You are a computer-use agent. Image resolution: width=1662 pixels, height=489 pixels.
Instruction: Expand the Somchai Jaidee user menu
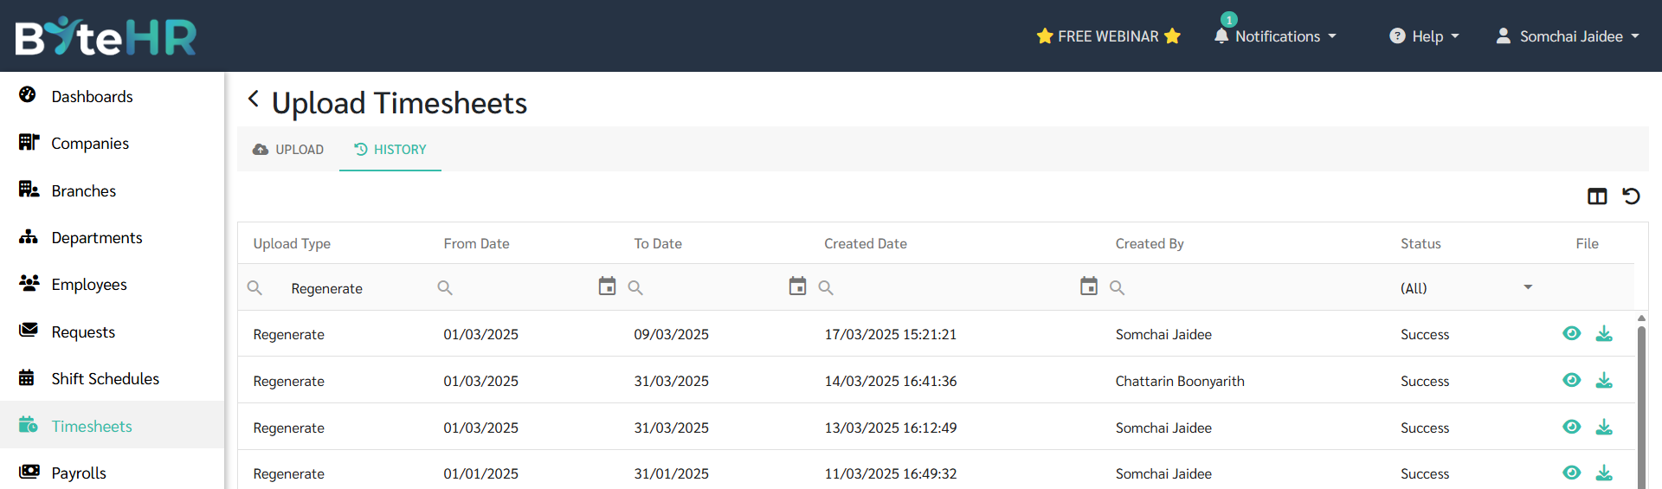pos(1568,36)
